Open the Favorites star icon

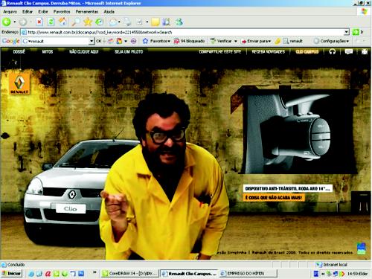88,22
